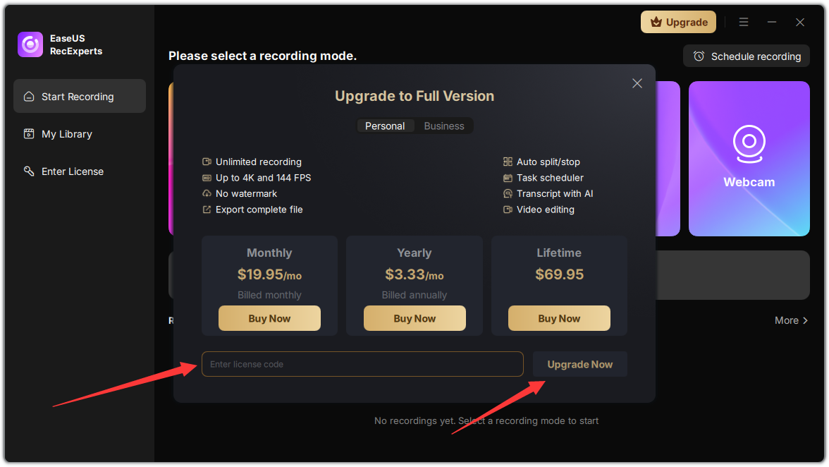Open the hamburger menu icon
The image size is (829, 467).
pyautogui.click(x=743, y=22)
